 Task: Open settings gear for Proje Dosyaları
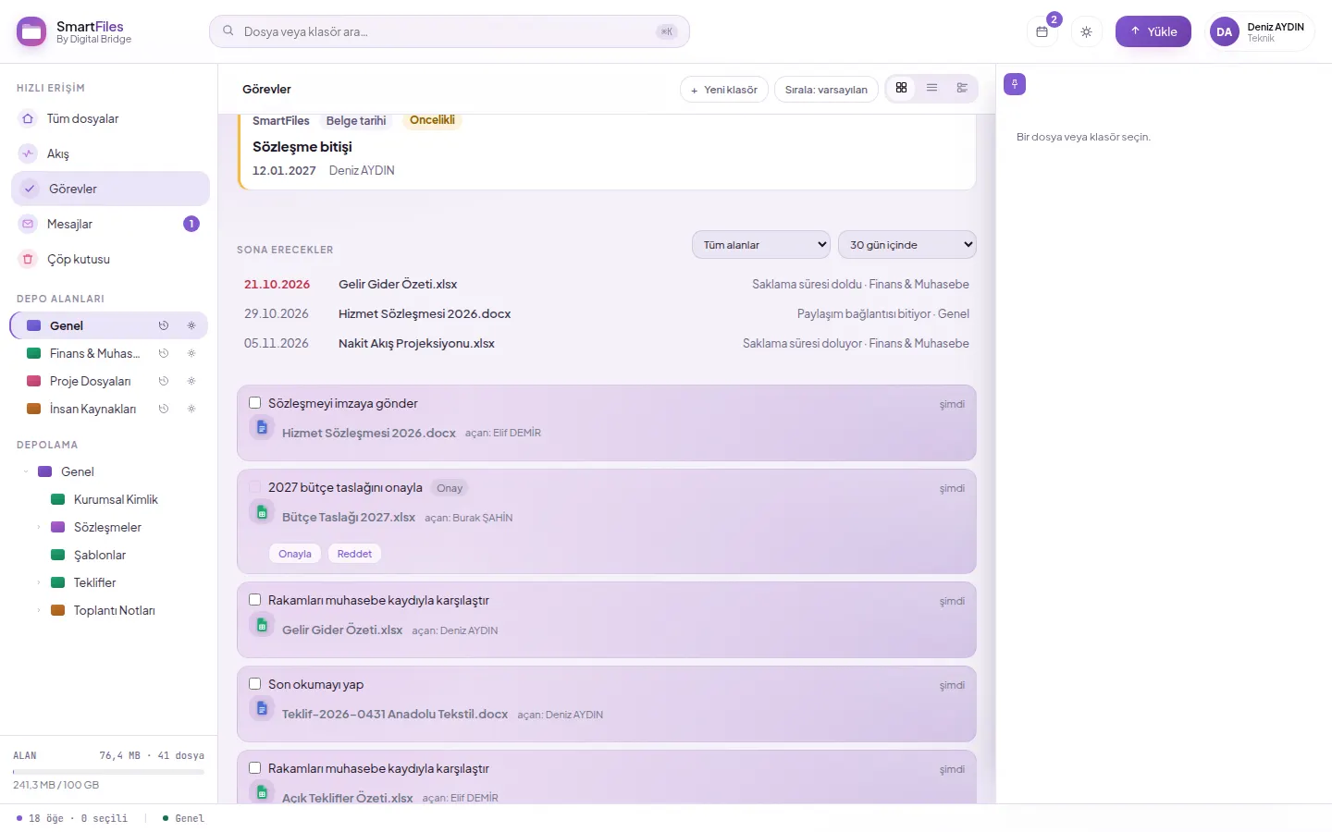[x=191, y=381]
